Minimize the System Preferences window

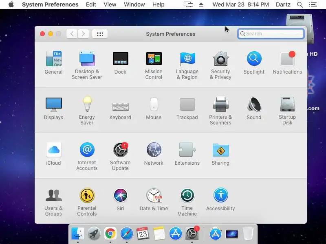pyautogui.click(x=51, y=34)
